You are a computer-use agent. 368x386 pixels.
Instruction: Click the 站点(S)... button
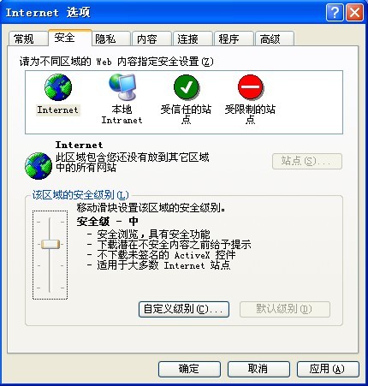coord(307,162)
